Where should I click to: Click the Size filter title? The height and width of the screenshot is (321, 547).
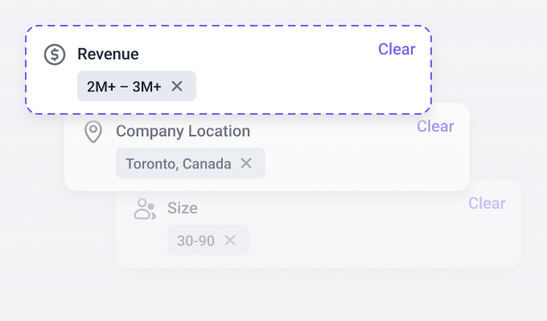183,209
